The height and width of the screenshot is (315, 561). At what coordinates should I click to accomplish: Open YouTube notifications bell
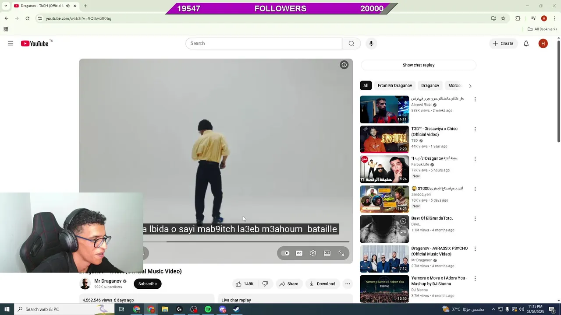point(526,43)
